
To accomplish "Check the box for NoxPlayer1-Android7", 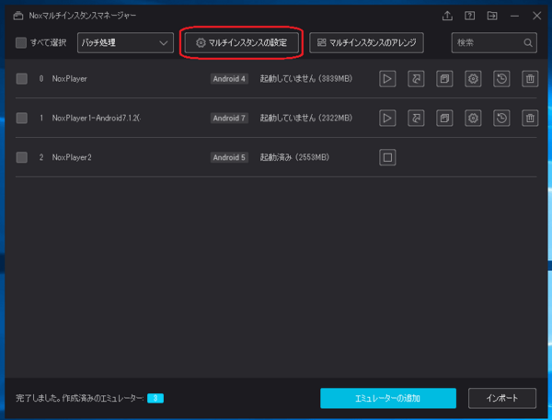I will (22, 118).
